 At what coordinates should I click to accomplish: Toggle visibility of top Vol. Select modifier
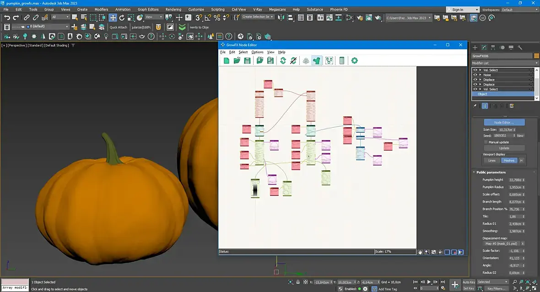(x=475, y=70)
